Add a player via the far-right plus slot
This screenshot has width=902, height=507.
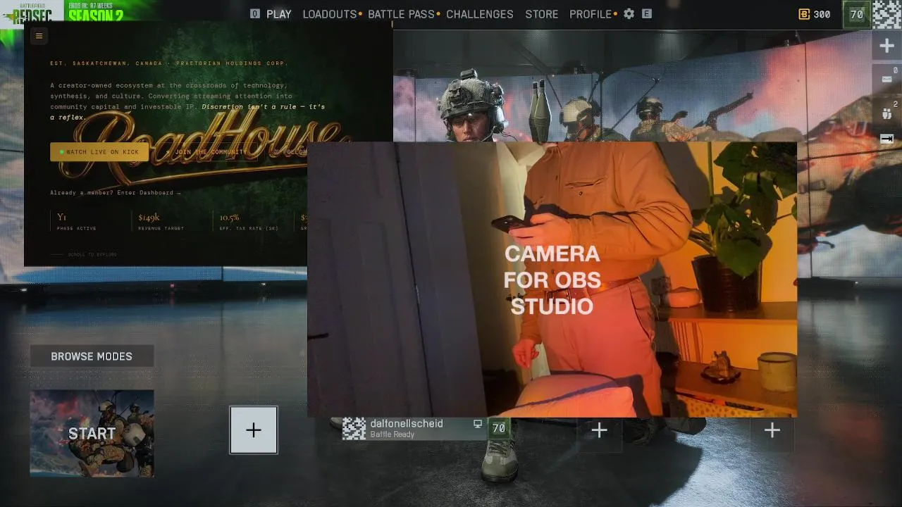point(772,430)
